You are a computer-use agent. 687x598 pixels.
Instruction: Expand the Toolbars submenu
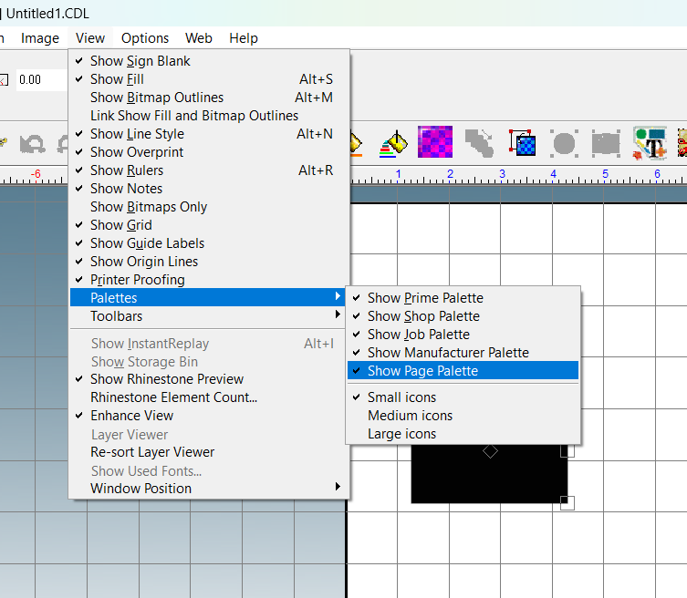tap(209, 316)
